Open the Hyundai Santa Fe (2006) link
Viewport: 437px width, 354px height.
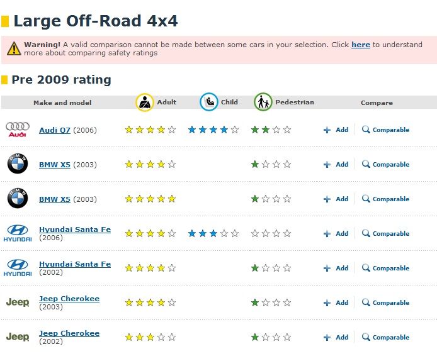75,230
